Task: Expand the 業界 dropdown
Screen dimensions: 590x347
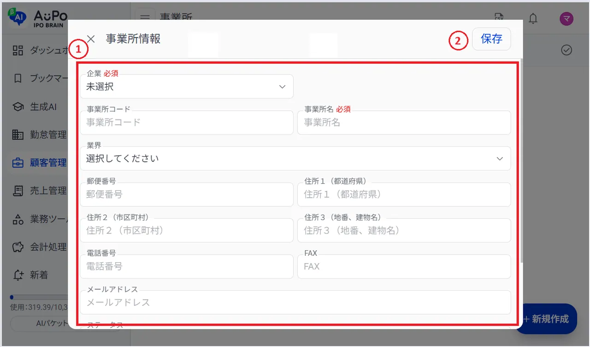Action: pos(295,159)
